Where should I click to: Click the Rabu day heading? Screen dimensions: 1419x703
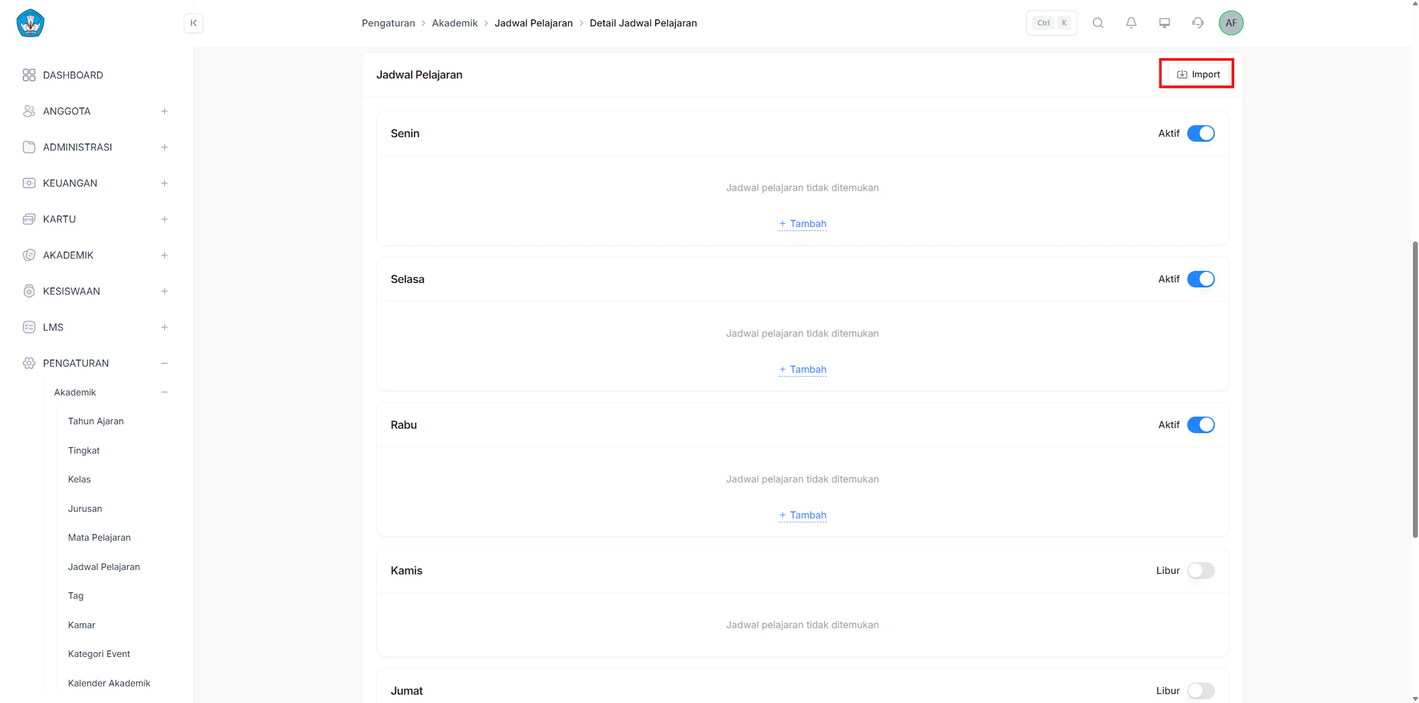click(403, 425)
